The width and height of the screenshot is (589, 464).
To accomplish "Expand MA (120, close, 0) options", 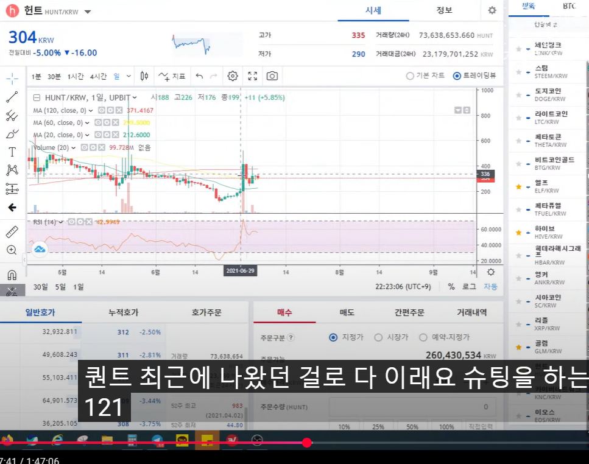I will 91,110.
